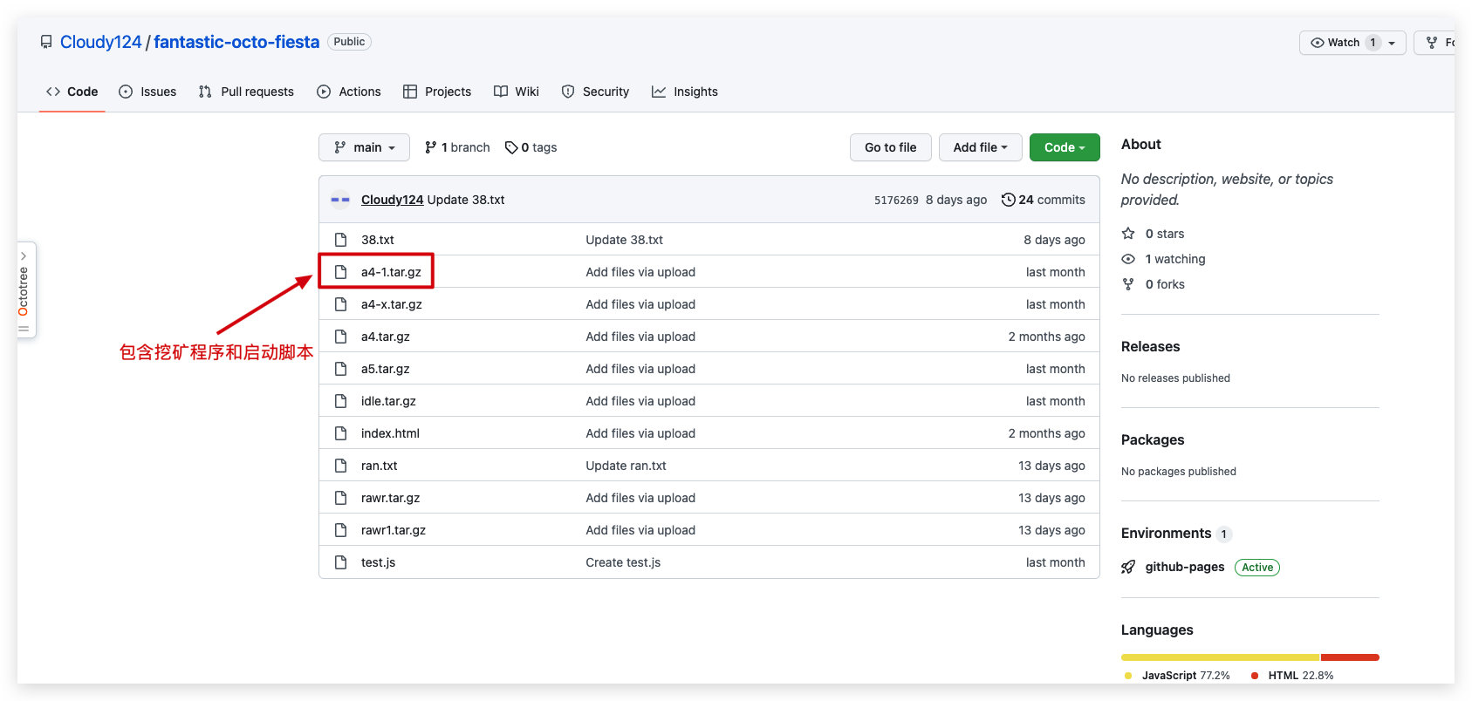This screenshot has height=701, width=1472.
Task: Click the Go to file button
Action: pyautogui.click(x=891, y=147)
